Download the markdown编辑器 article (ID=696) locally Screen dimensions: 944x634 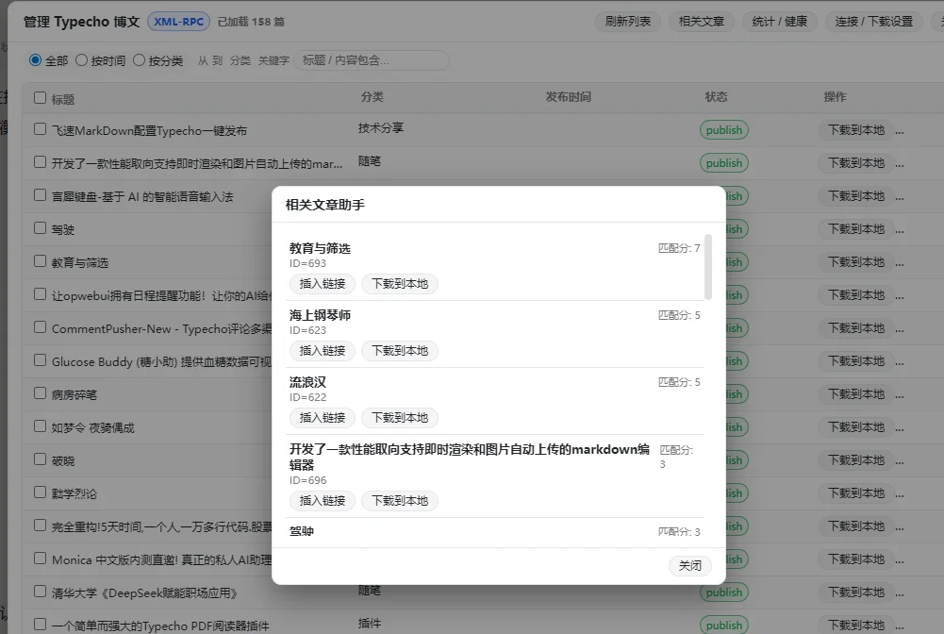399,501
